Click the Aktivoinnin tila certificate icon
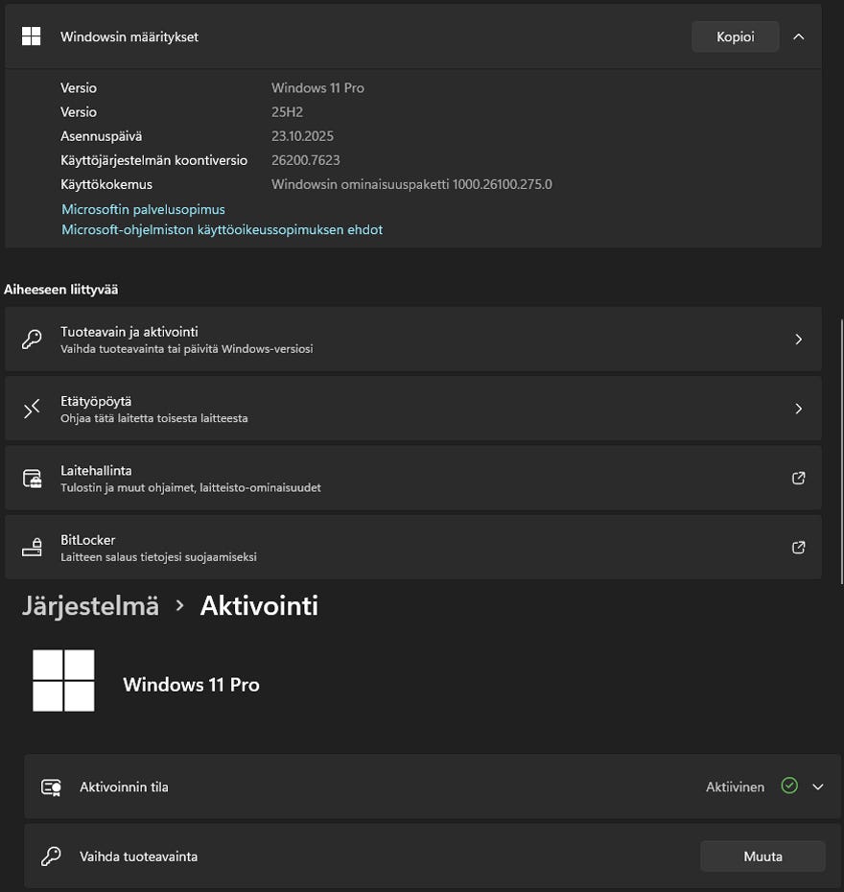This screenshot has width=844, height=892. pos(51,787)
